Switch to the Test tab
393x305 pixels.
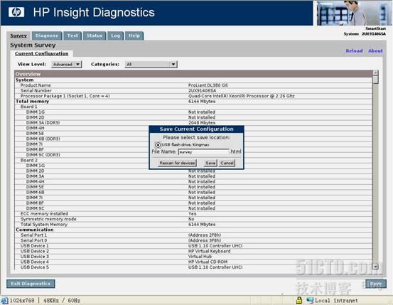click(x=72, y=36)
